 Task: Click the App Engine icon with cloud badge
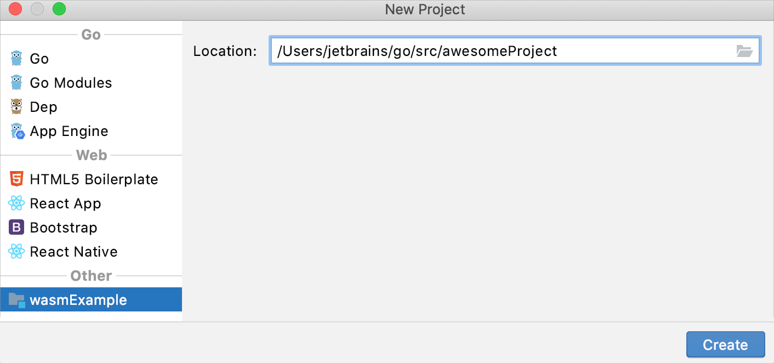pos(17,131)
